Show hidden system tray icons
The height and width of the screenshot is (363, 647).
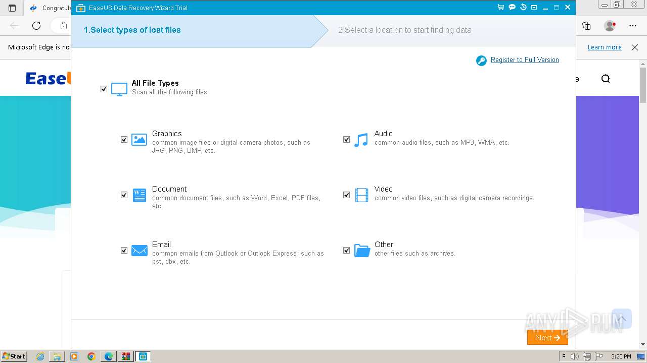tap(564, 356)
